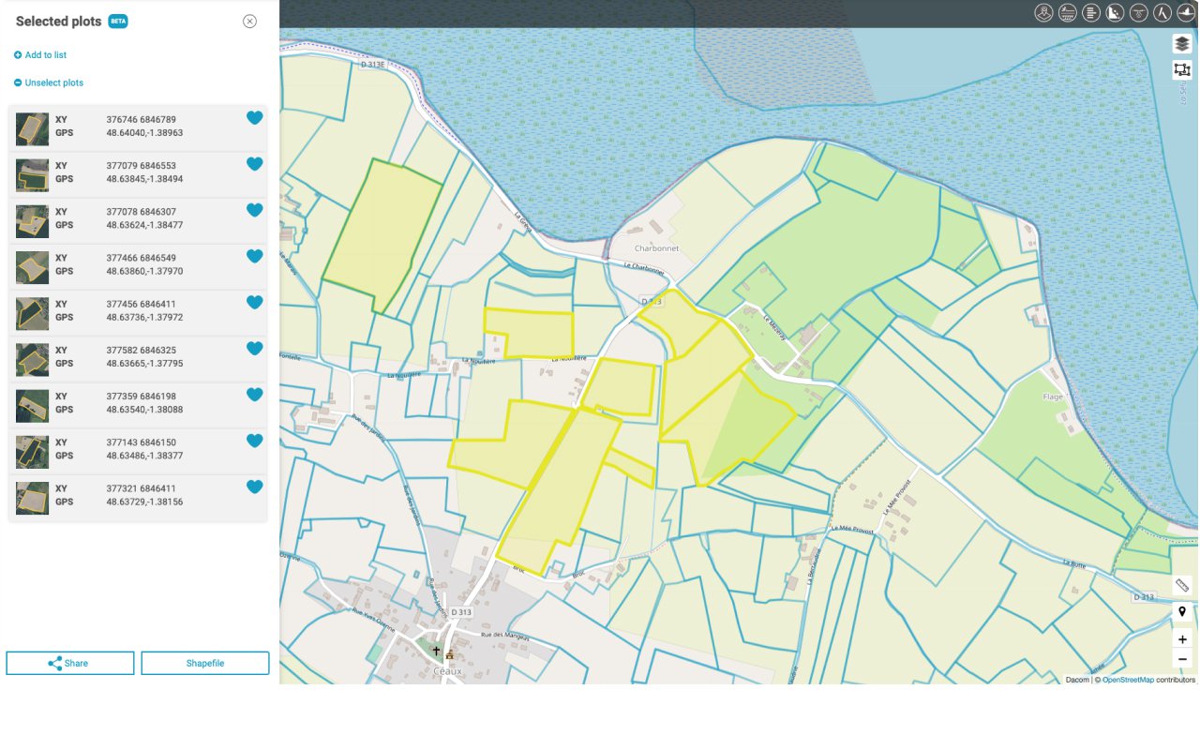
Task: Zoom out the map
Action: point(1182,659)
